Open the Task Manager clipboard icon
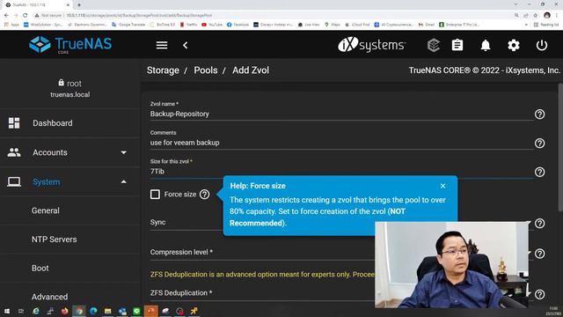Screen dimensions: 563x317 (x=457, y=45)
